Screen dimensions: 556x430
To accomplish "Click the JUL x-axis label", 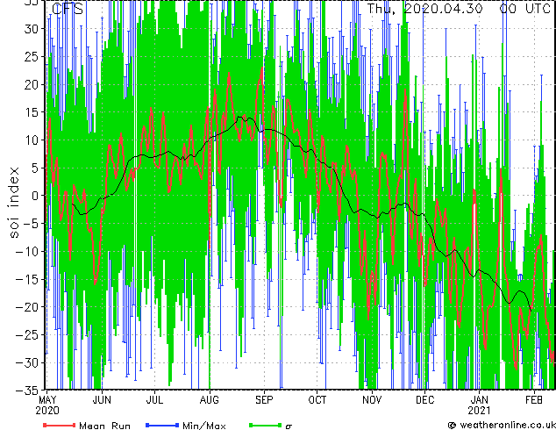I will click(154, 400).
